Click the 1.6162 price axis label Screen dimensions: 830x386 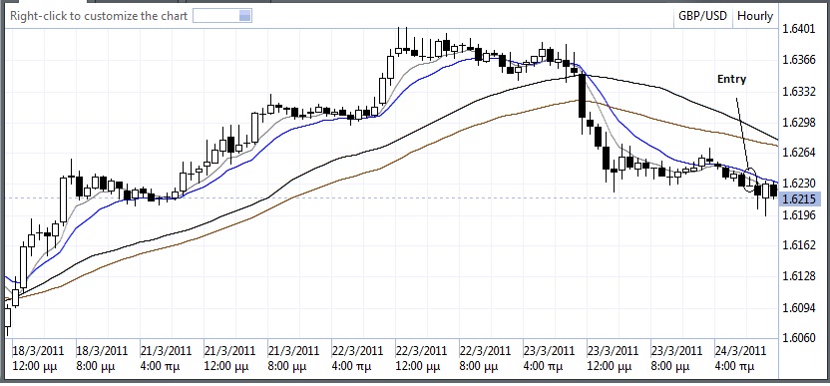coord(798,245)
